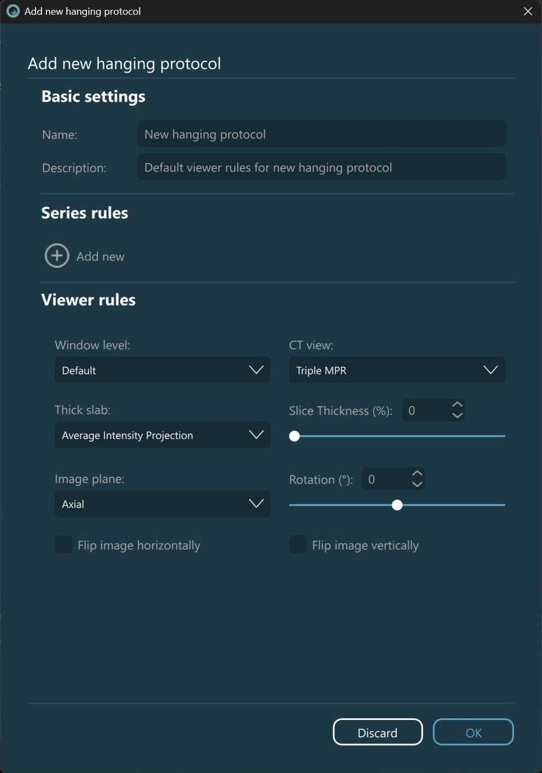Expand the Image plane Axial dropdown

coord(162,504)
